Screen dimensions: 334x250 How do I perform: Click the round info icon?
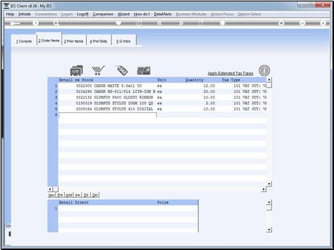point(264,71)
